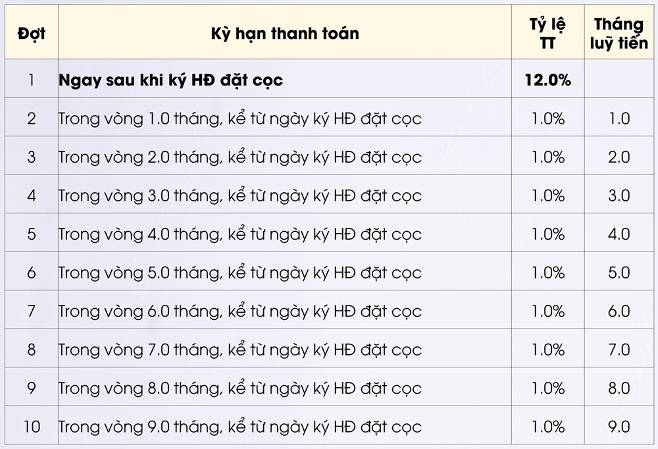Click the "Trong vòng 4.0 tháng" payment term
This screenshot has width=658, height=449.
240,234
